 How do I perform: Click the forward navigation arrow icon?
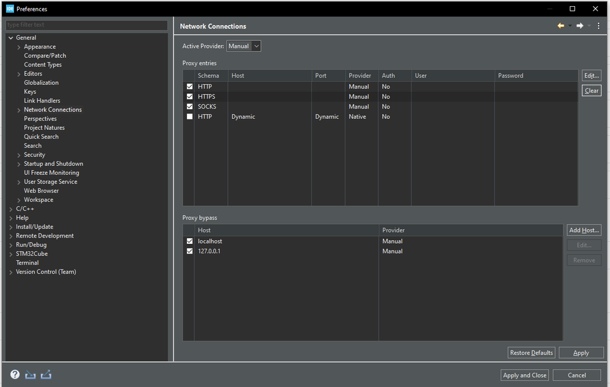click(579, 26)
